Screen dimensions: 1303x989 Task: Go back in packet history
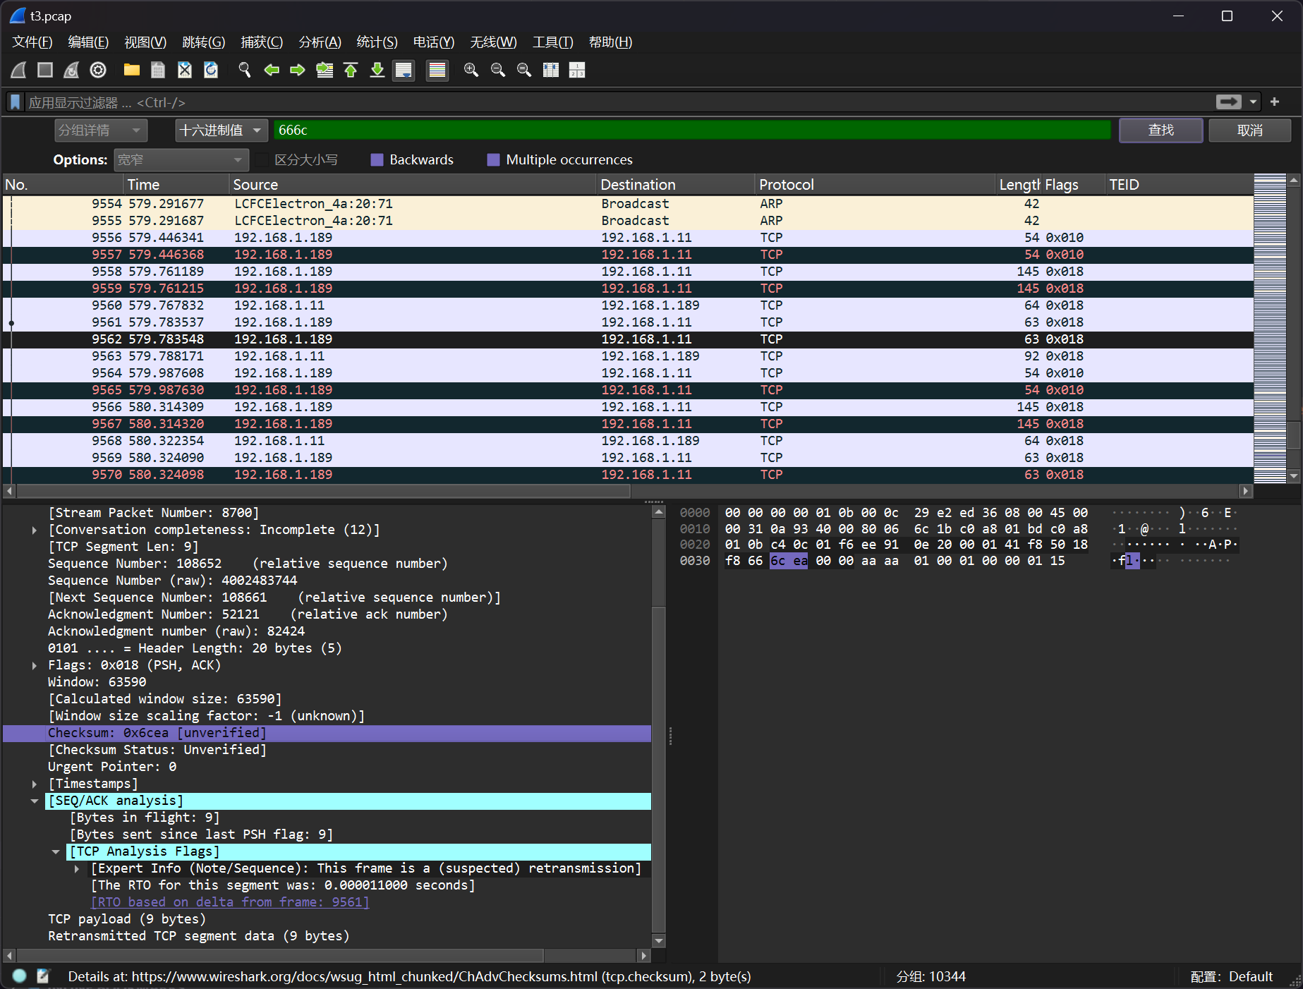272,70
